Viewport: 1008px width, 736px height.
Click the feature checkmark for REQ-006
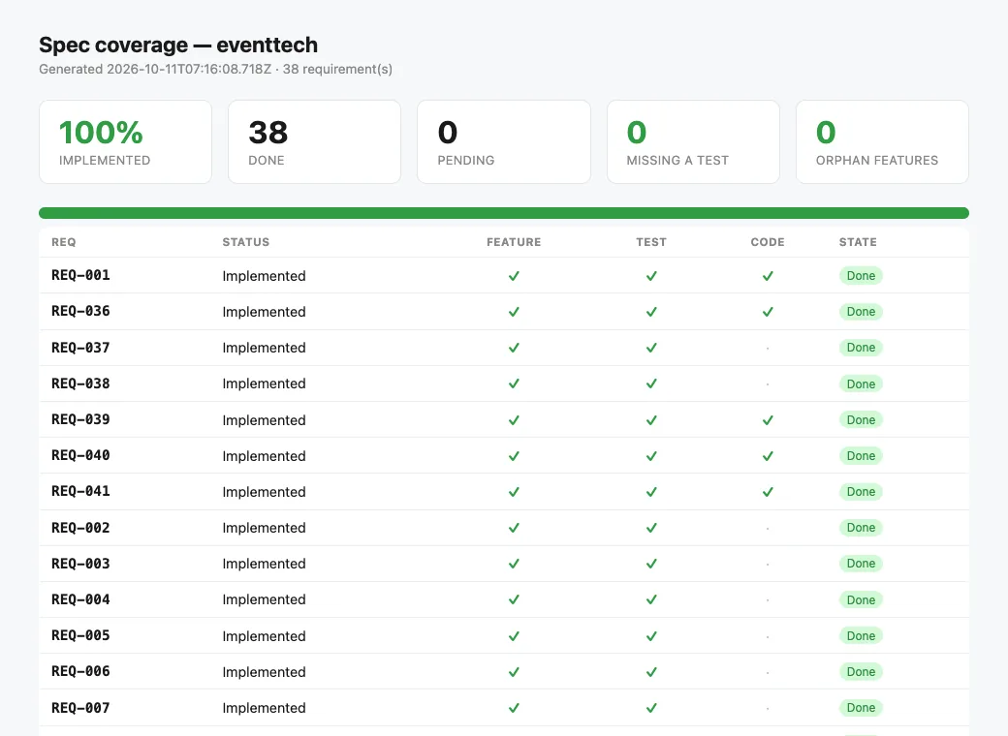tap(514, 673)
